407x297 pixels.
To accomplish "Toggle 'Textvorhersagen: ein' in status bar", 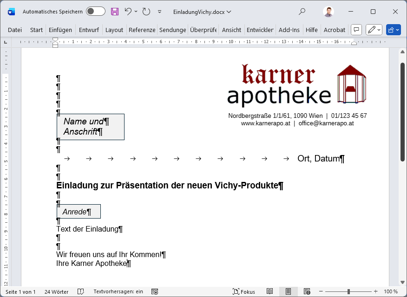I will coord(118,291).
